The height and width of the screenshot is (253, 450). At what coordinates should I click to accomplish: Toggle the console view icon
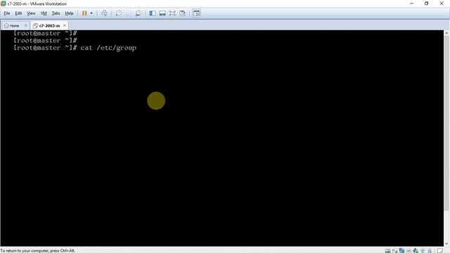point(197,13)
